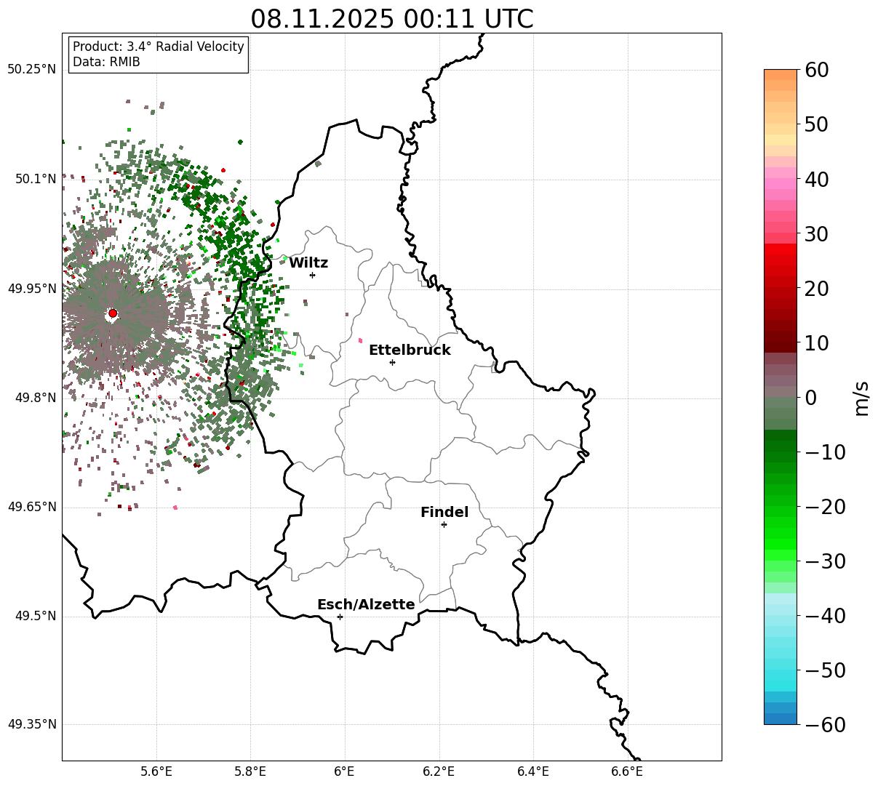Click the colorbar tick label 0
This screenshot has width=878, height=786.
click(810, 398)
